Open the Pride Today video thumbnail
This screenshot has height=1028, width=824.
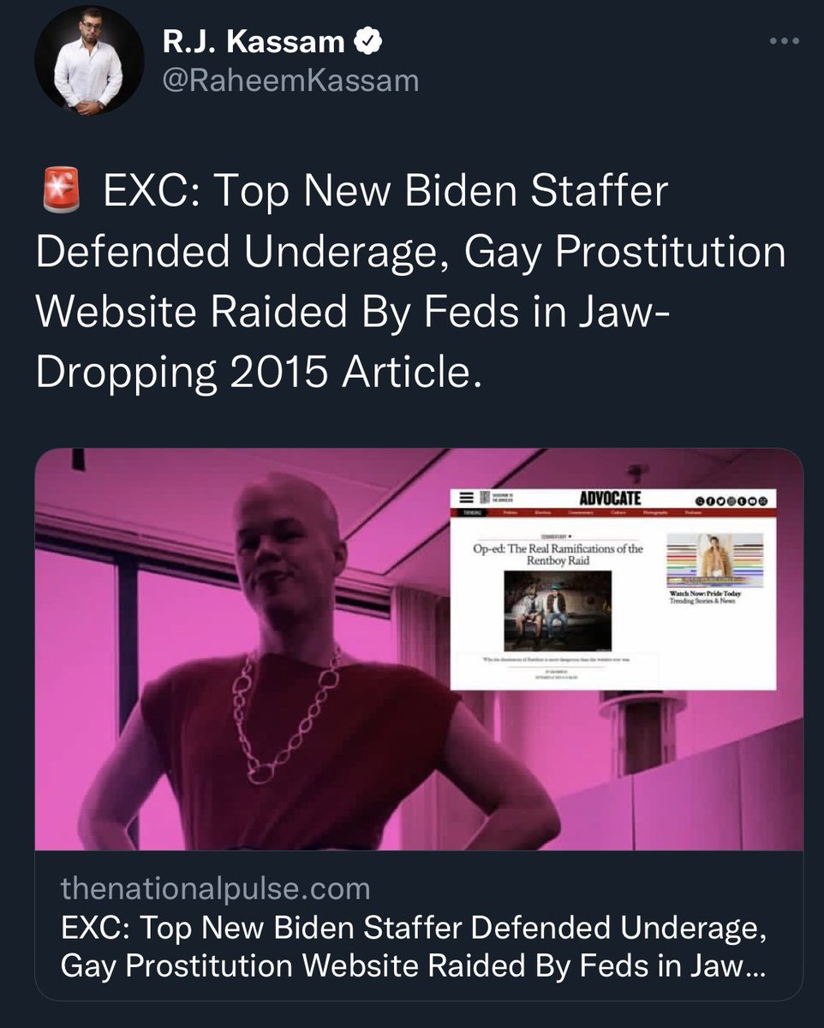714,560
